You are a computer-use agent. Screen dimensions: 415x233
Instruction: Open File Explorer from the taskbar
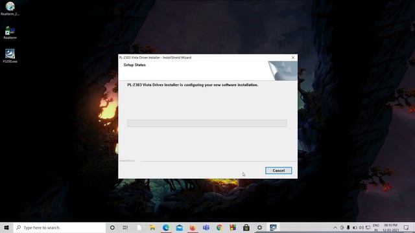pos(152,227)
